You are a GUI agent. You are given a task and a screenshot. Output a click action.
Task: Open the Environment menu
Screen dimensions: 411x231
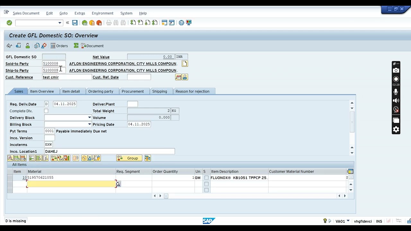102,13
